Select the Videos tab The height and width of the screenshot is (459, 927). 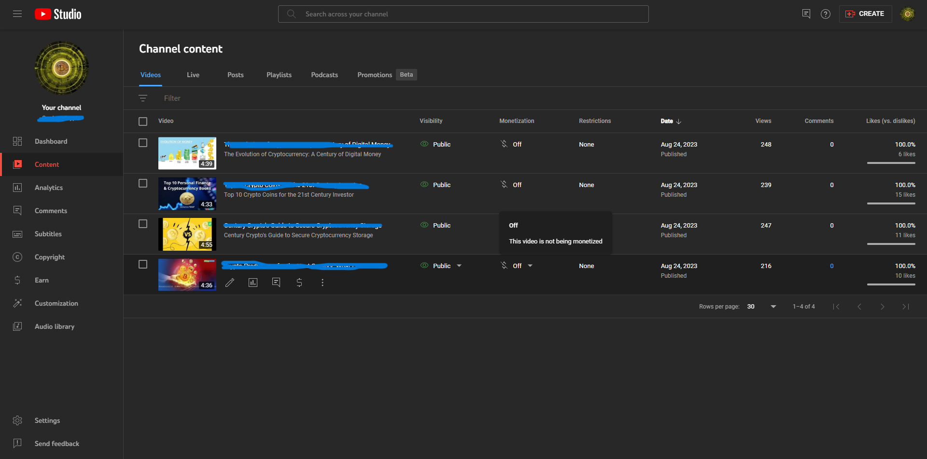pos(151,75)
